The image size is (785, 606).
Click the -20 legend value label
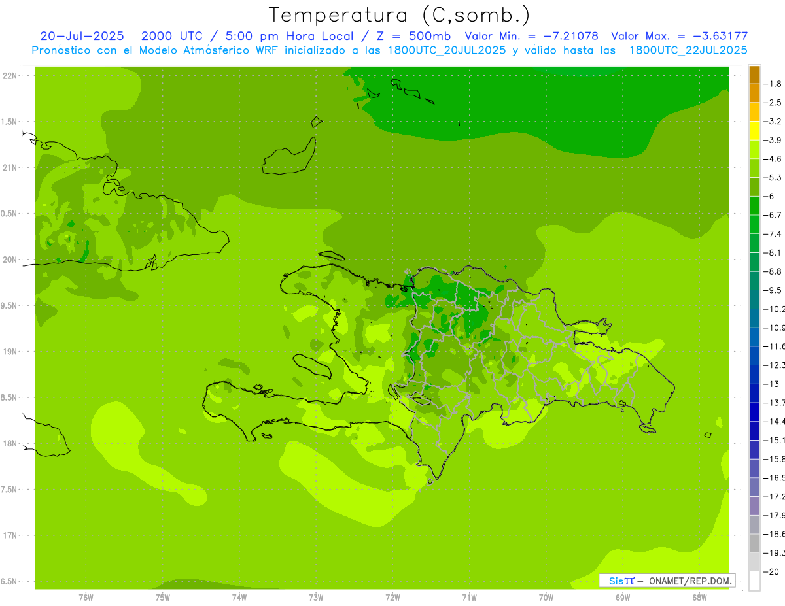click(x=774, y=571)
